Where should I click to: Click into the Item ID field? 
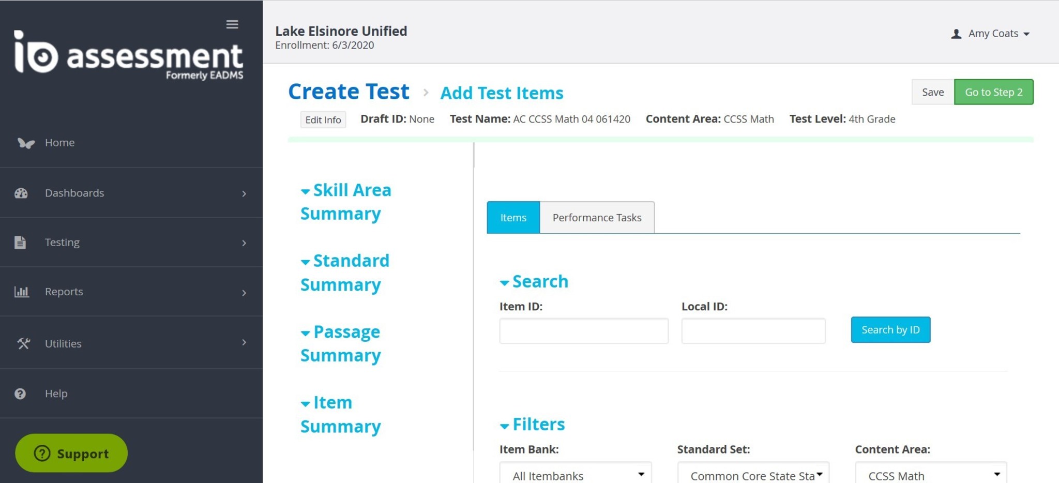[x=584, y=331]
